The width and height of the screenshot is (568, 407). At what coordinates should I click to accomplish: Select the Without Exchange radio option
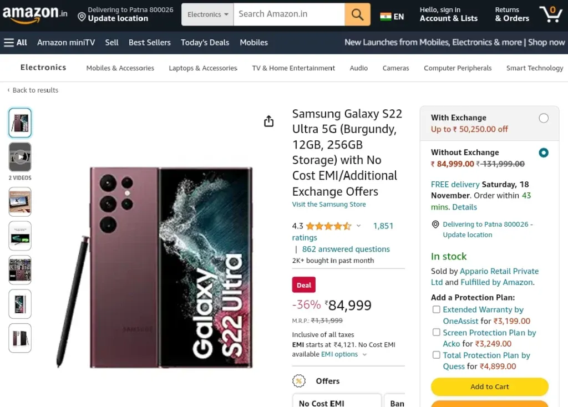(544, 153)
